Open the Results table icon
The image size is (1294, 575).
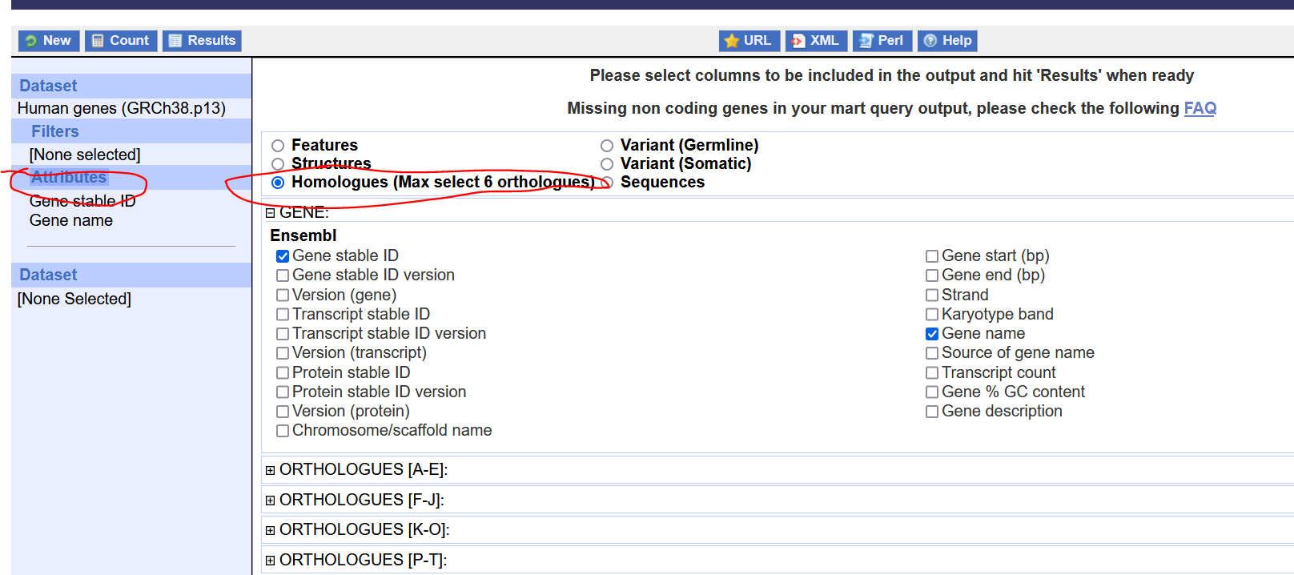click(175, 41)
